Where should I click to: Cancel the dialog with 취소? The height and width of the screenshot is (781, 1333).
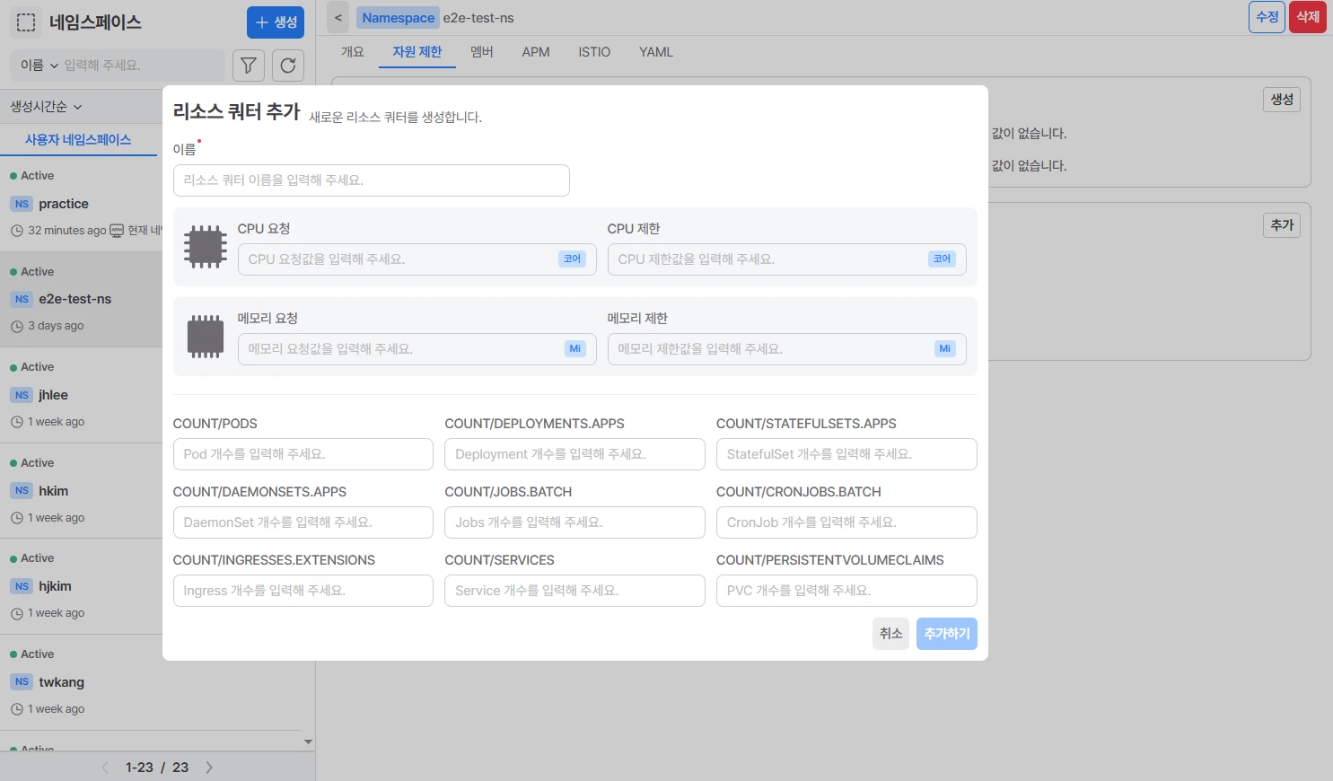(x=891, y=634)
